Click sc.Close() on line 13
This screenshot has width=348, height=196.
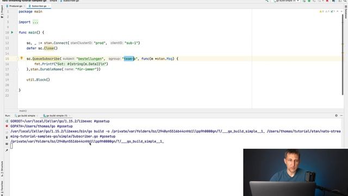click(48, 48)
